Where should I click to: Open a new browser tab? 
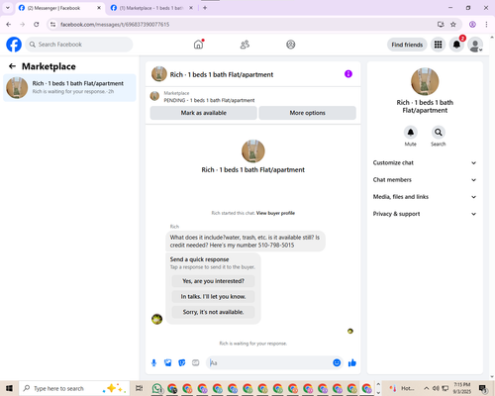205,8
